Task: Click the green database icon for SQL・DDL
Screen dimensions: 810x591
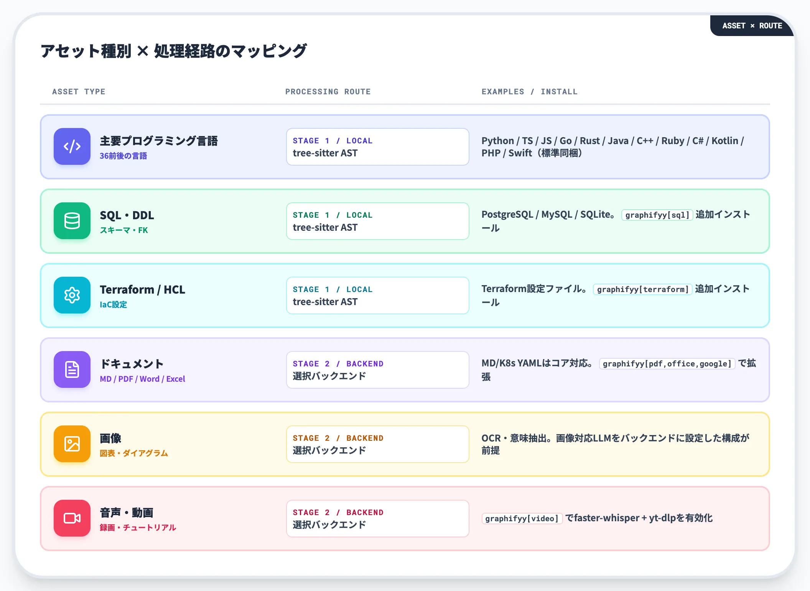Action: click(x=72, y=221)
